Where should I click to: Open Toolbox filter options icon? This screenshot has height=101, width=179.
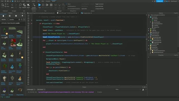pyautogui.click(x=24, y=20)
